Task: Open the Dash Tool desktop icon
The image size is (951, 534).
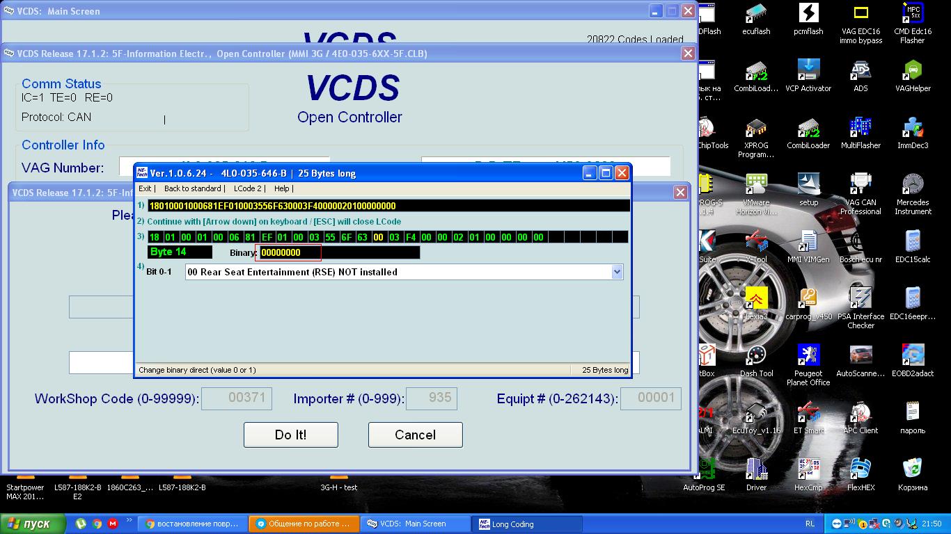Action: pos(756,357)
